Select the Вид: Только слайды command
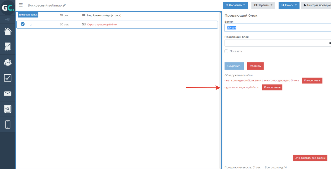This screenshot has width=331, height=169. (x=104, y=15)
